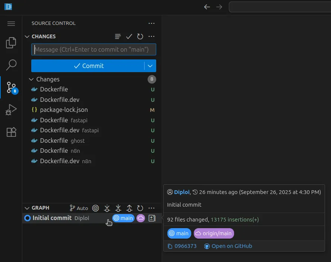
Task: Open Source Control more actions menu
Action: (x=151, y=23)
